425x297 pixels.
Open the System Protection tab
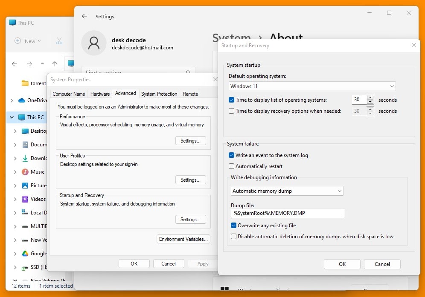pyautogui.click(x=159, y=94)
